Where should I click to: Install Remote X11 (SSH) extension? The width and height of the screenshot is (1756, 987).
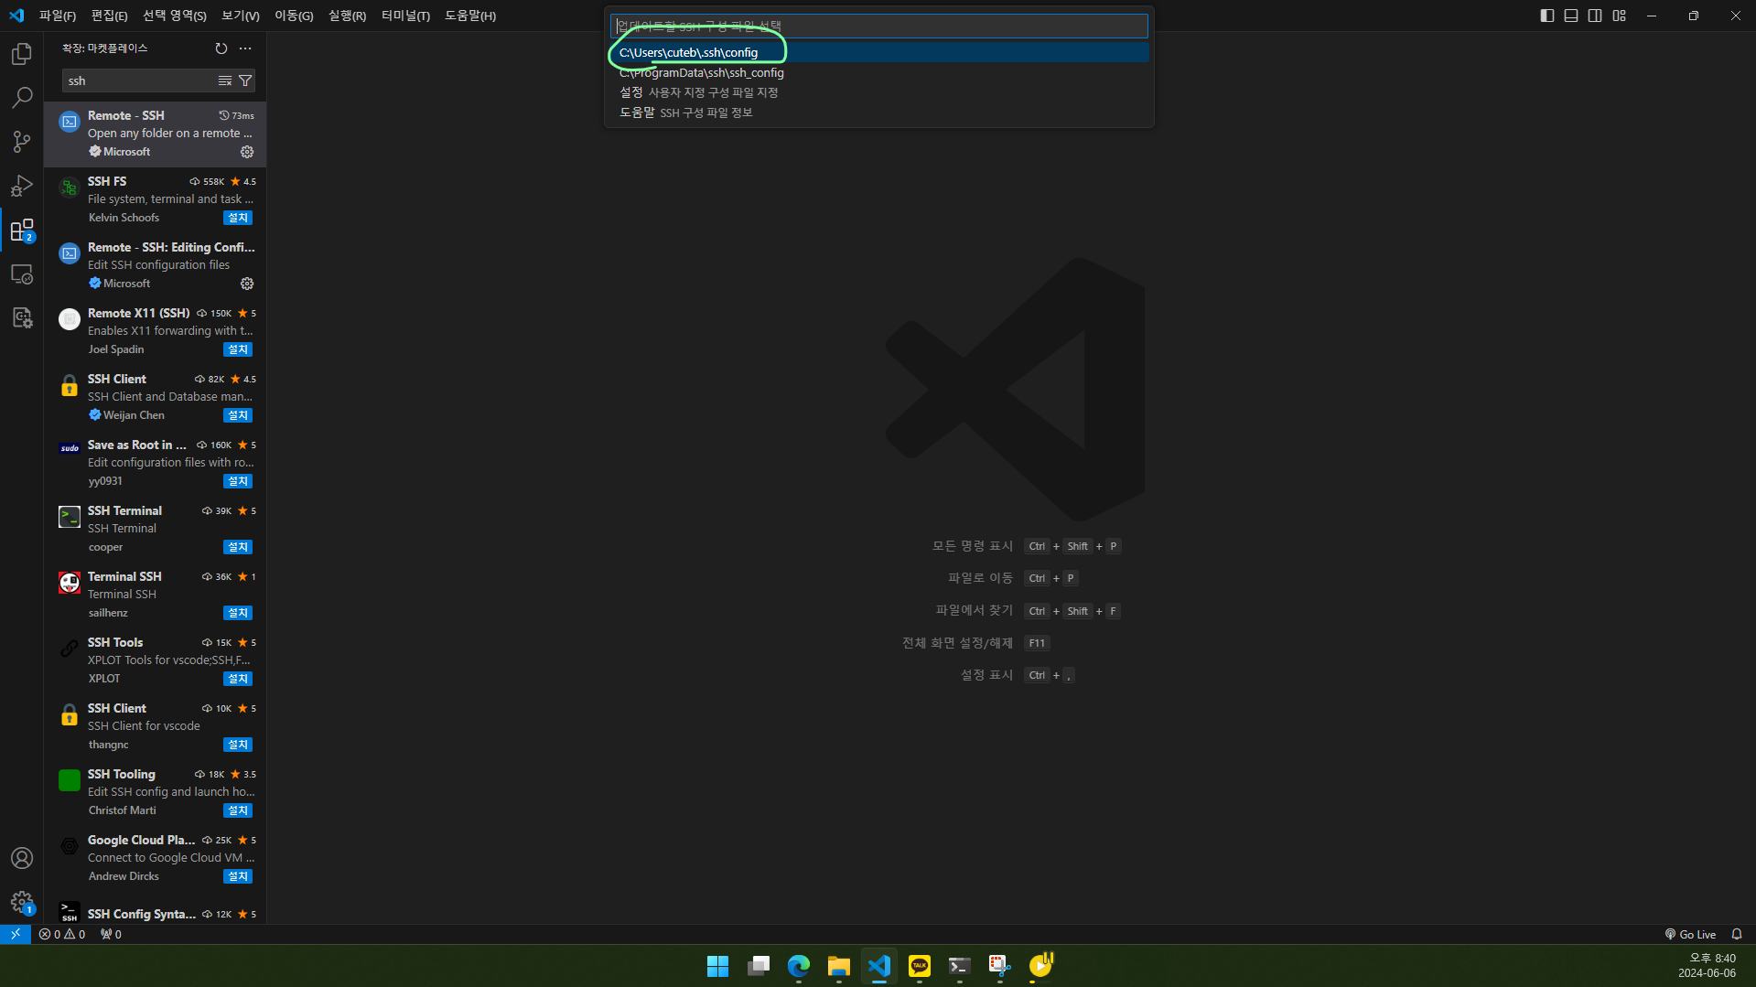tap(238, 349)
